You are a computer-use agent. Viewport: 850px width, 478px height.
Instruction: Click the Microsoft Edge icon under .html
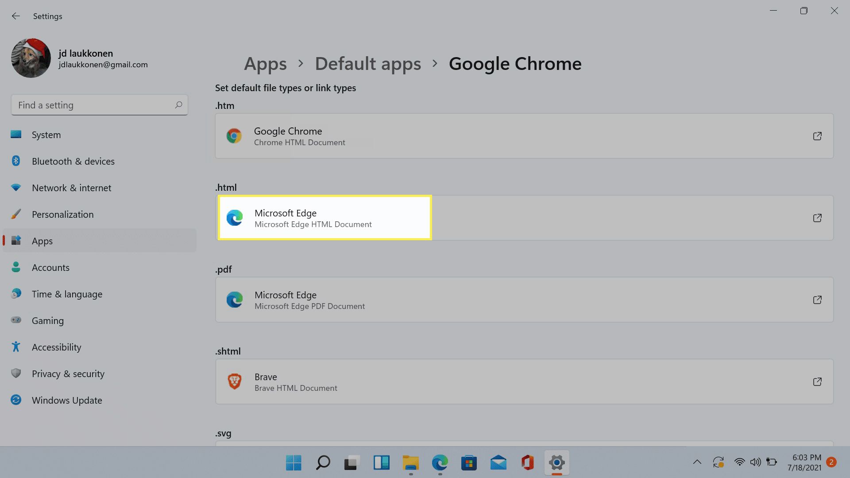(234, 218)
